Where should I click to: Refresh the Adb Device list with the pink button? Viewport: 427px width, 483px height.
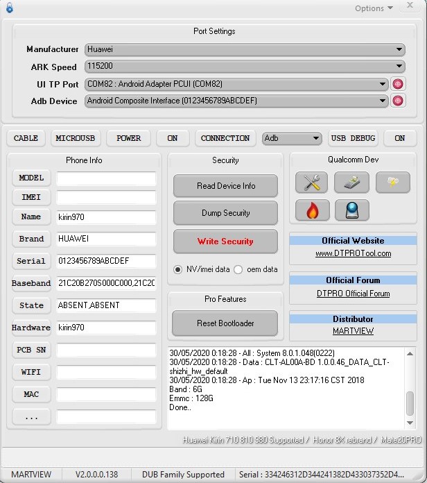[398, 101]
